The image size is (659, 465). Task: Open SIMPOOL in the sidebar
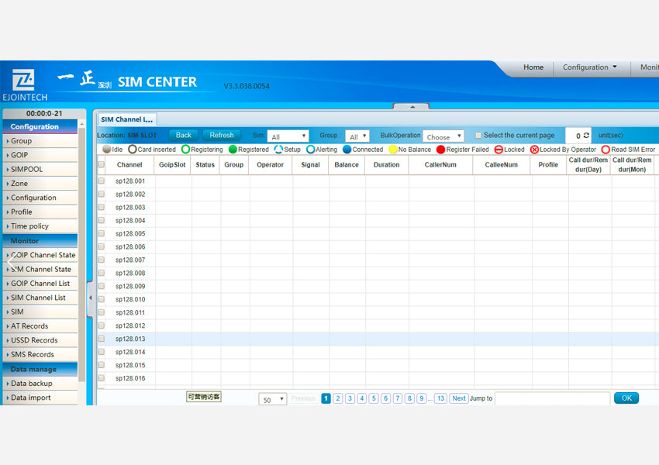(40, 169)
